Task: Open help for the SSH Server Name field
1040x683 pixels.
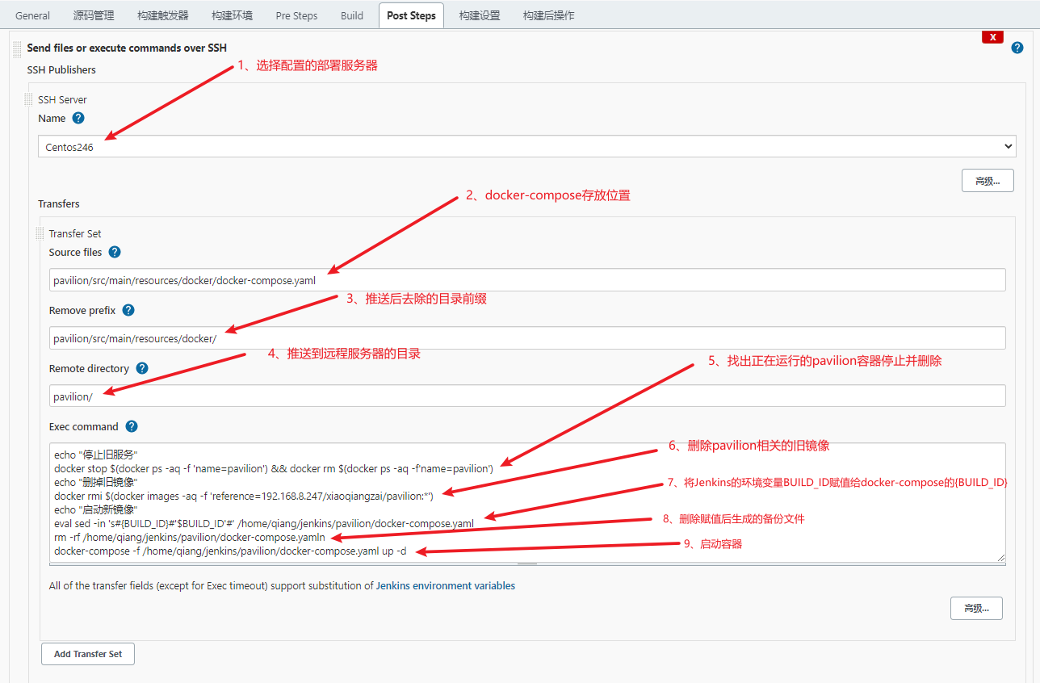Action: [x=78, y=118]
